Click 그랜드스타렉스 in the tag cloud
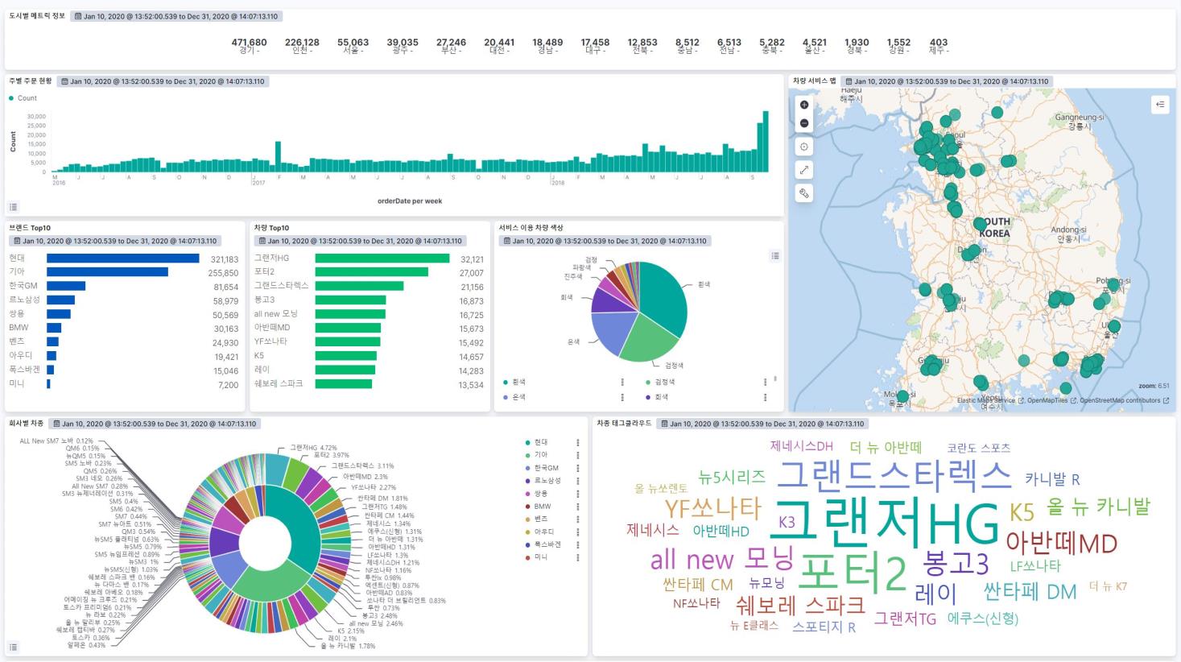 (894, 476)
